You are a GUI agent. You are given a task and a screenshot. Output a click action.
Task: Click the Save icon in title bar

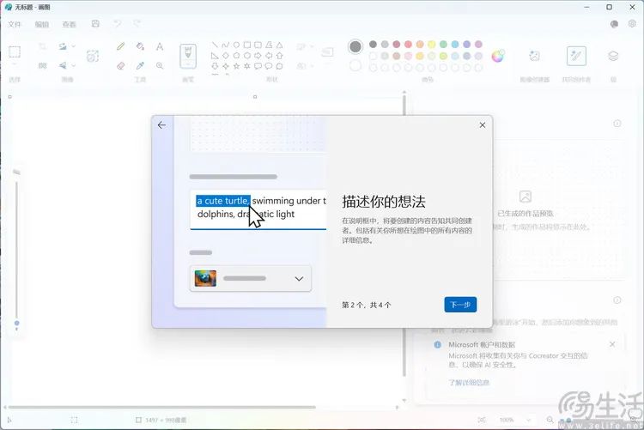click(x=95, y=24)
